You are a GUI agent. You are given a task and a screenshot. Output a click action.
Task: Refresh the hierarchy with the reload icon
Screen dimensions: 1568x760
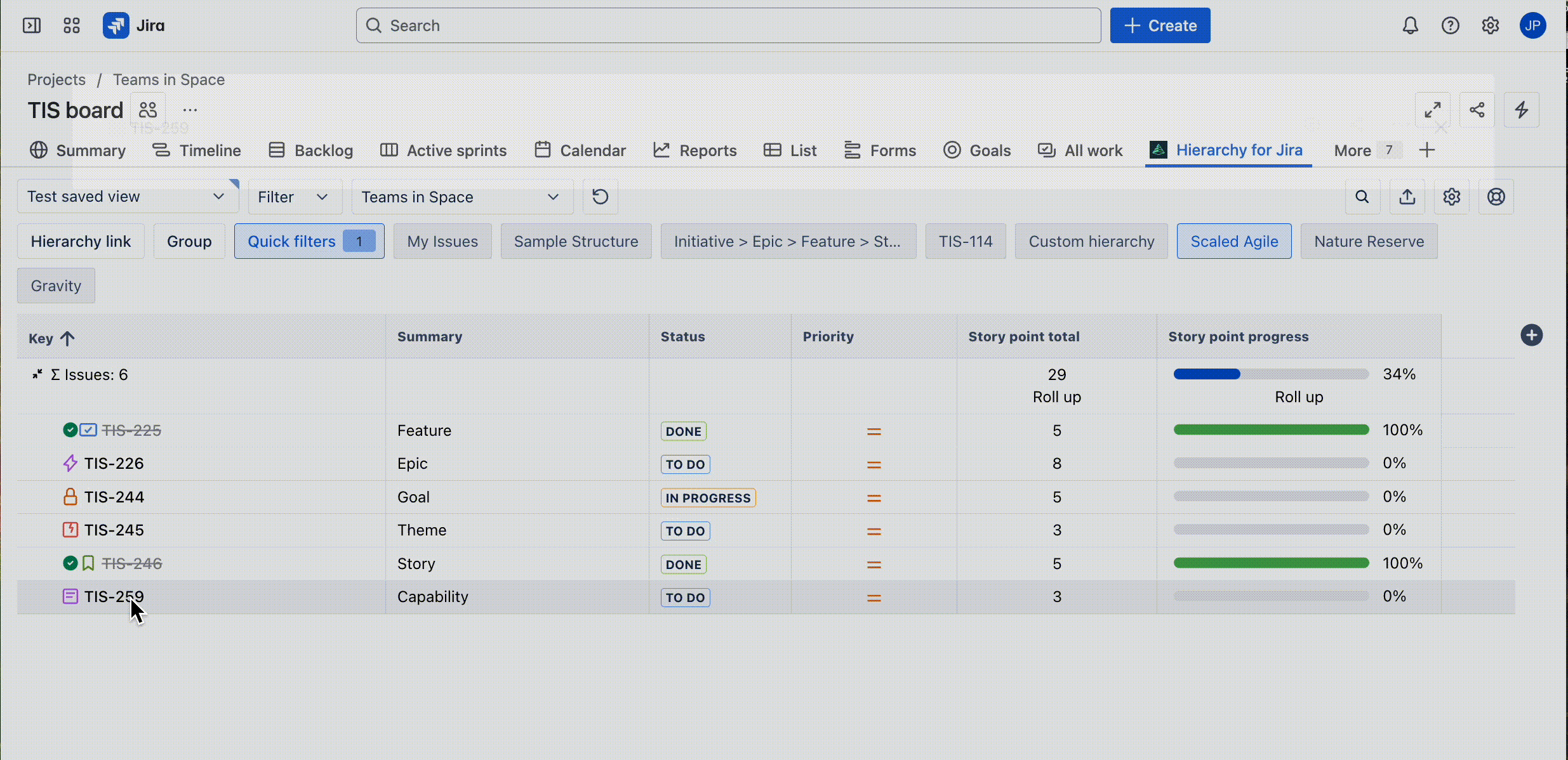click(x=601, y=197)
